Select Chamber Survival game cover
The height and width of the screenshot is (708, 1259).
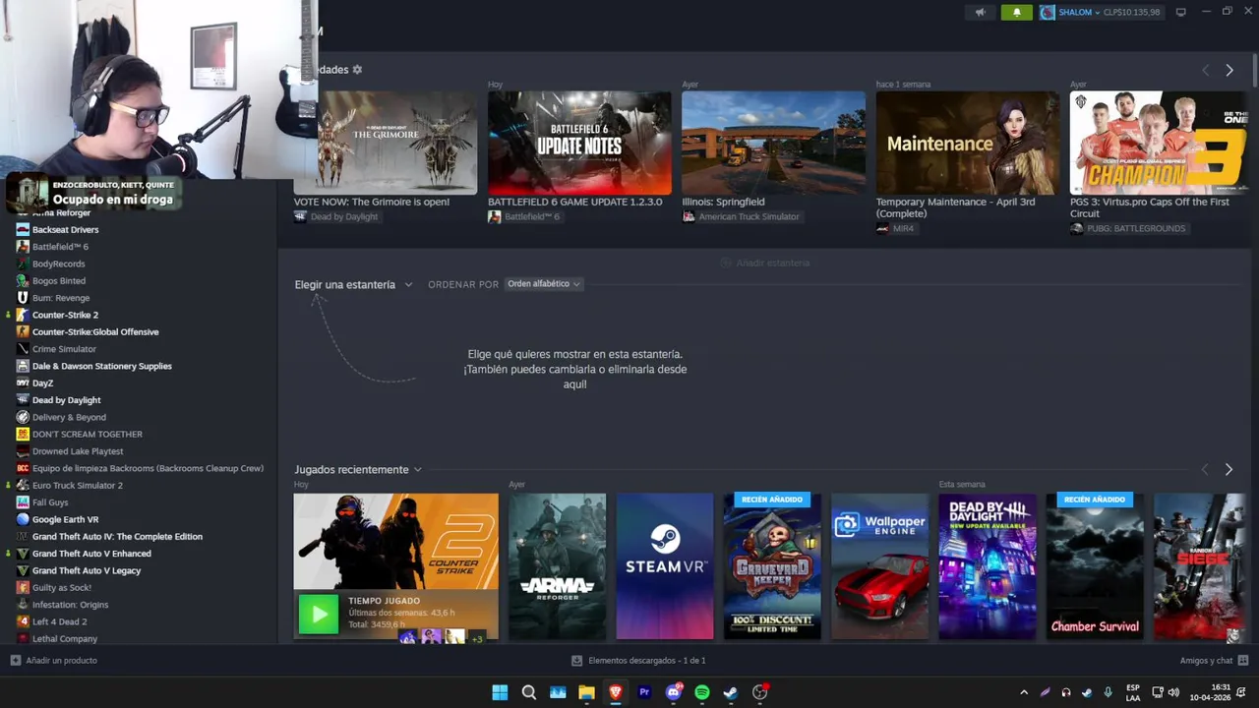click(1095, 566)
